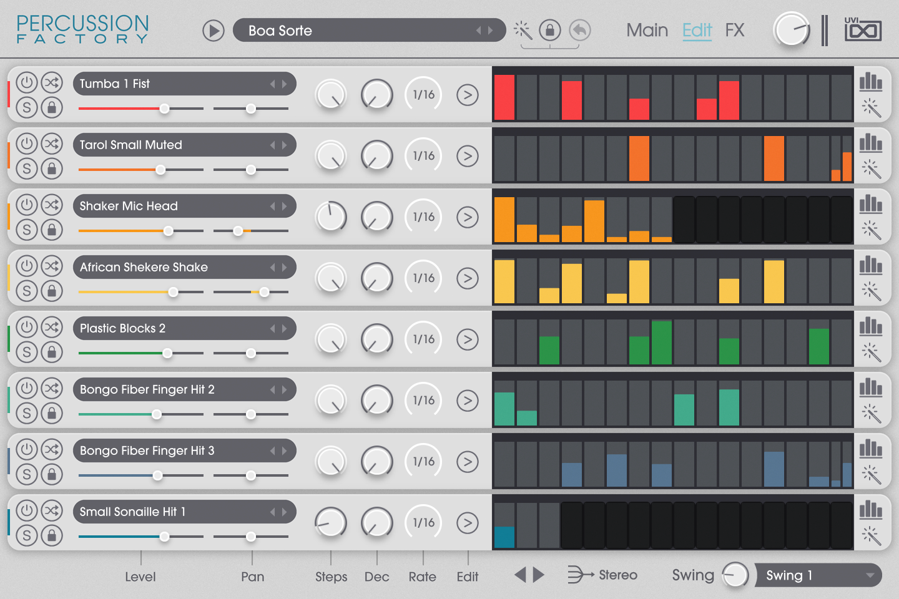Click the randomize wand next to preset name

pyautogui.click(x=523, y=30)
